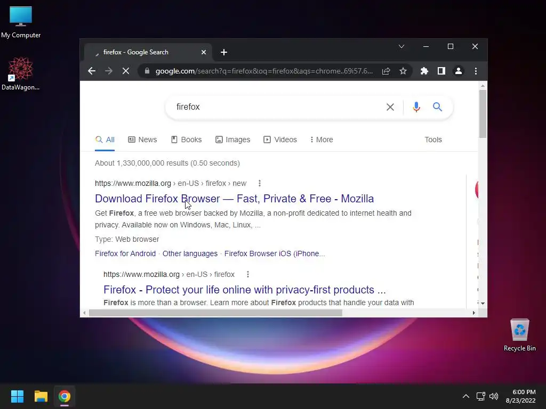Viewport: 546px width, 409px height.
Task: Click the vertical scrollbar thumb
Action: (x=483, y=114)
